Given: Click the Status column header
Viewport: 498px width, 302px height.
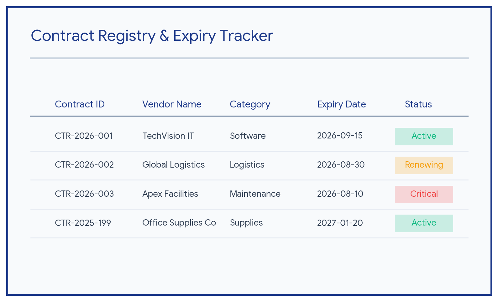Looking at the screenshot, I should 418,104.
